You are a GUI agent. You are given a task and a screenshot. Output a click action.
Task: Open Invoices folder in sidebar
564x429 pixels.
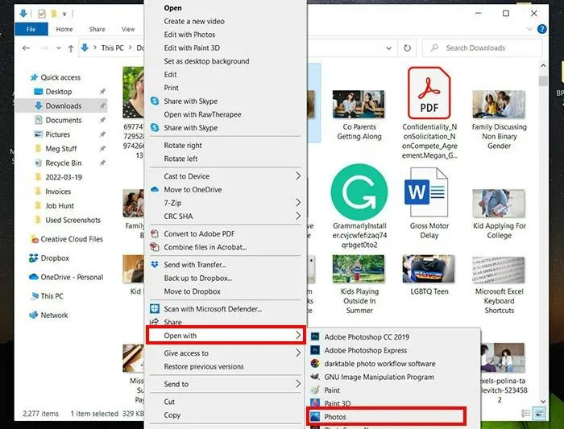52,192
